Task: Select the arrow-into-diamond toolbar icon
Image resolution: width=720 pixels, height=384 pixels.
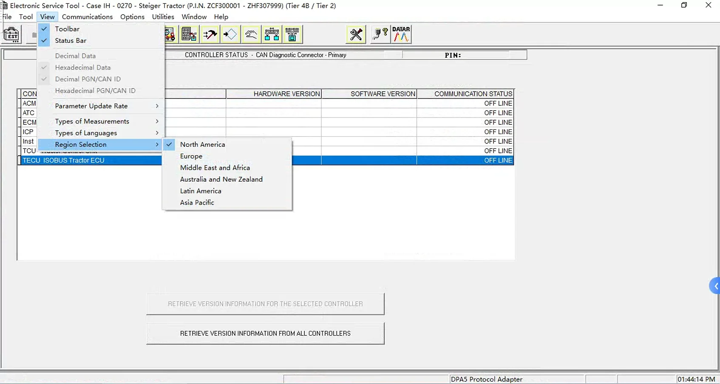Action: tap(230, 34)
